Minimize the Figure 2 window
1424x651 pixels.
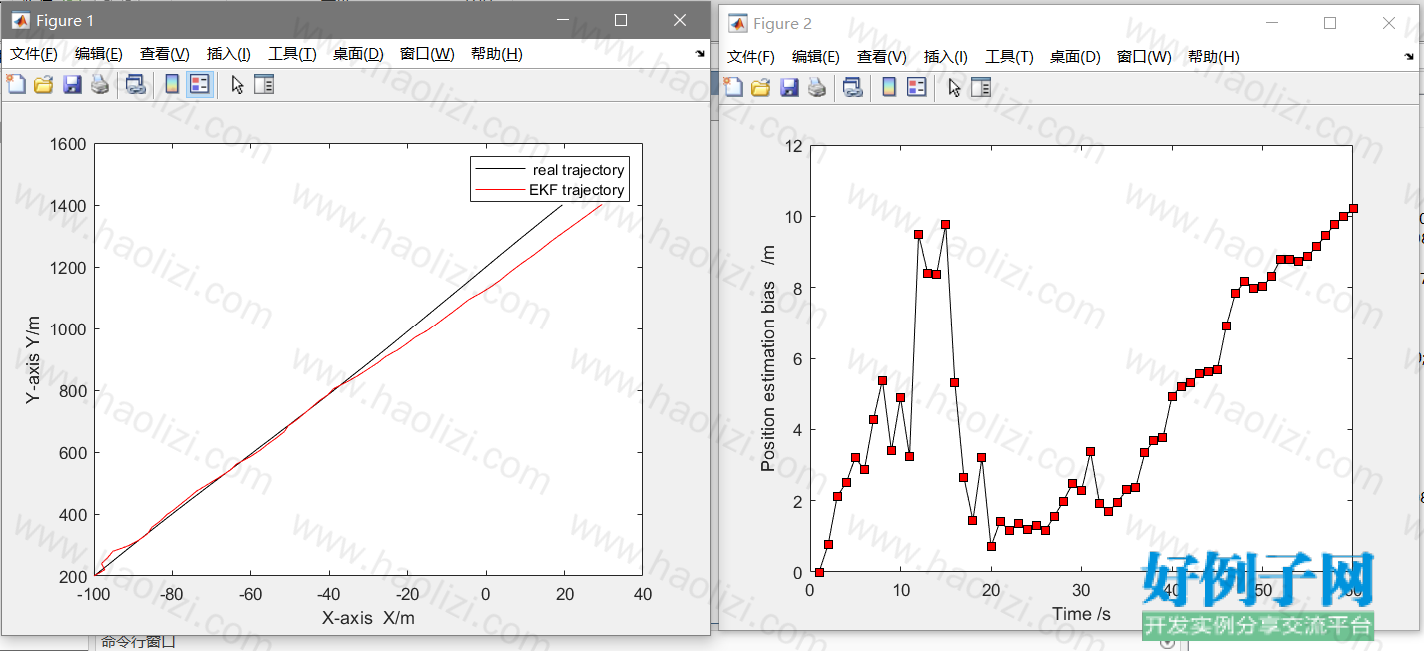(1271, 23)
